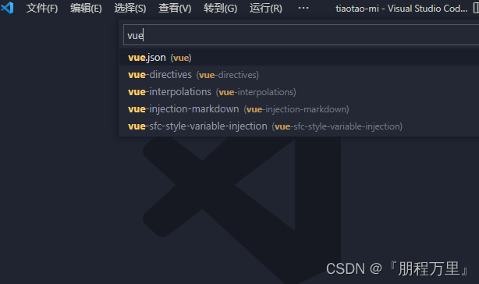
Task: Open the 运行(R) menu
Action: (266, 9)
